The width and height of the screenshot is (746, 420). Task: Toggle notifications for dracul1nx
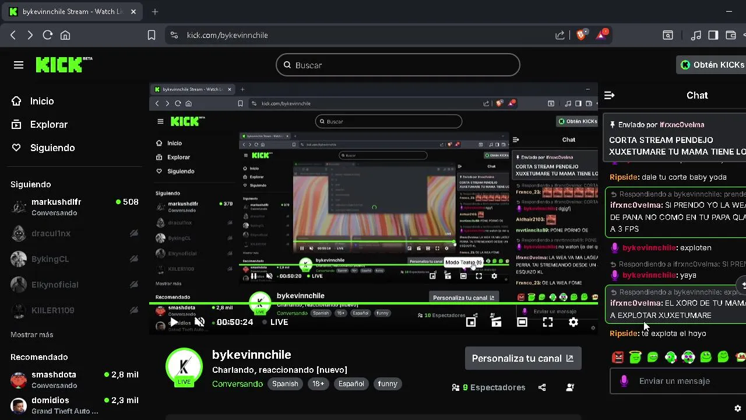134,233
